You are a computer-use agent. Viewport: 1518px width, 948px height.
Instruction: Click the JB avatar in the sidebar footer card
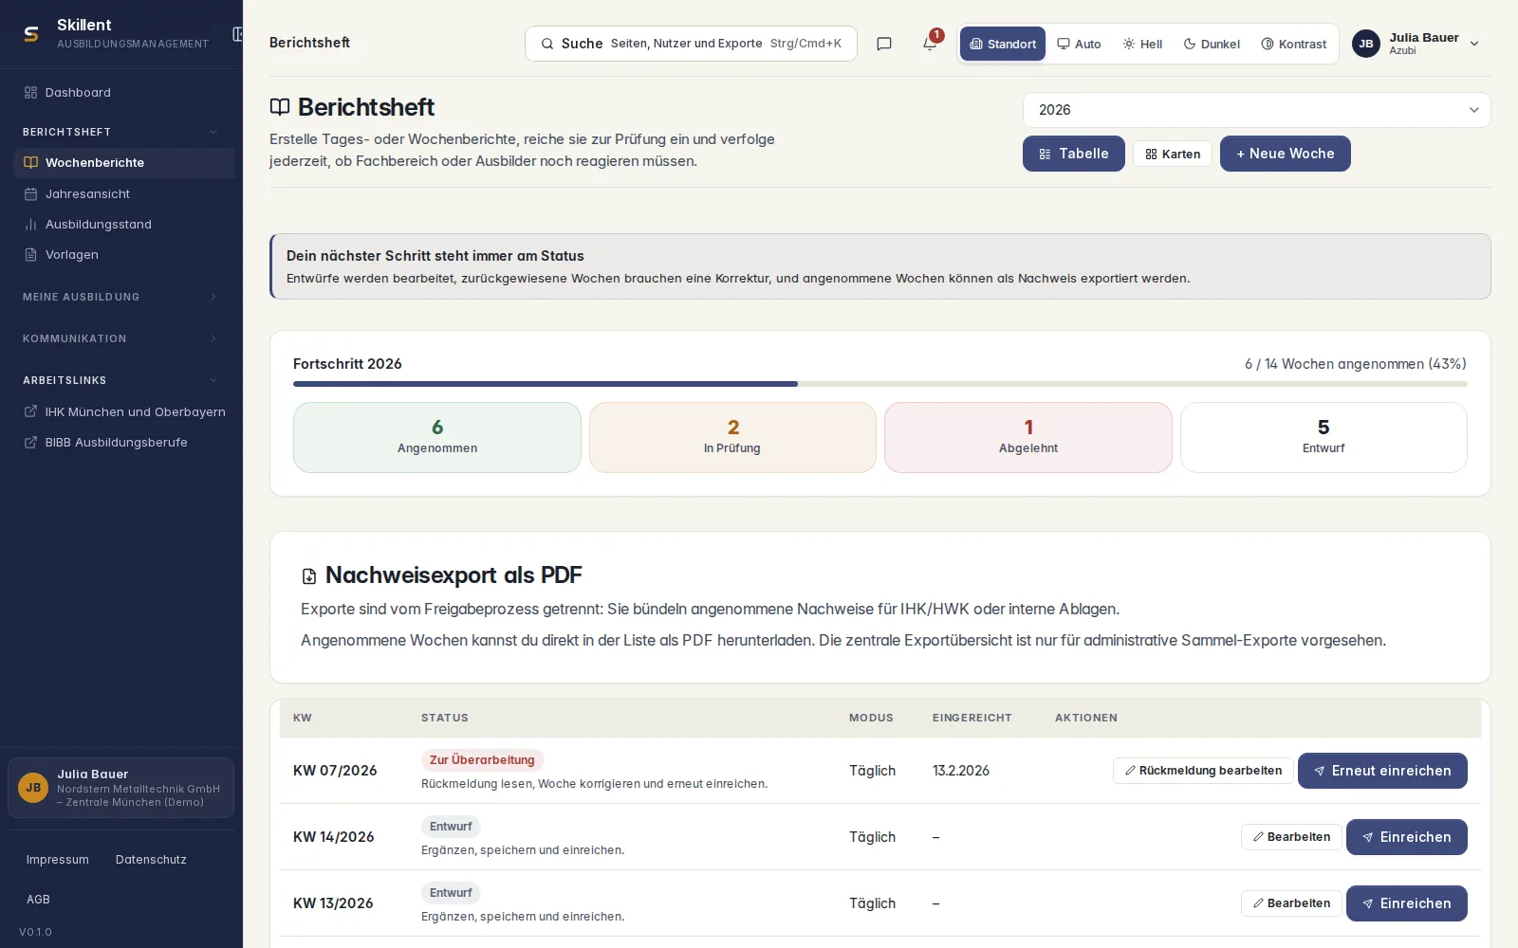(33, 788)
